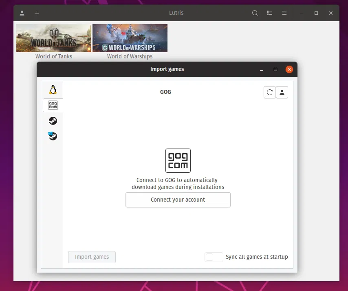Image resolution: width=348 pixels, height=291 pixels.
Task: Select the Linux penguin source tab
Action: 53,90
